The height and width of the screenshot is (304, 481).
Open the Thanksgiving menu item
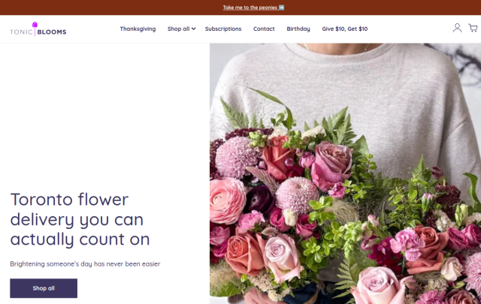click(x=138, y=29)
